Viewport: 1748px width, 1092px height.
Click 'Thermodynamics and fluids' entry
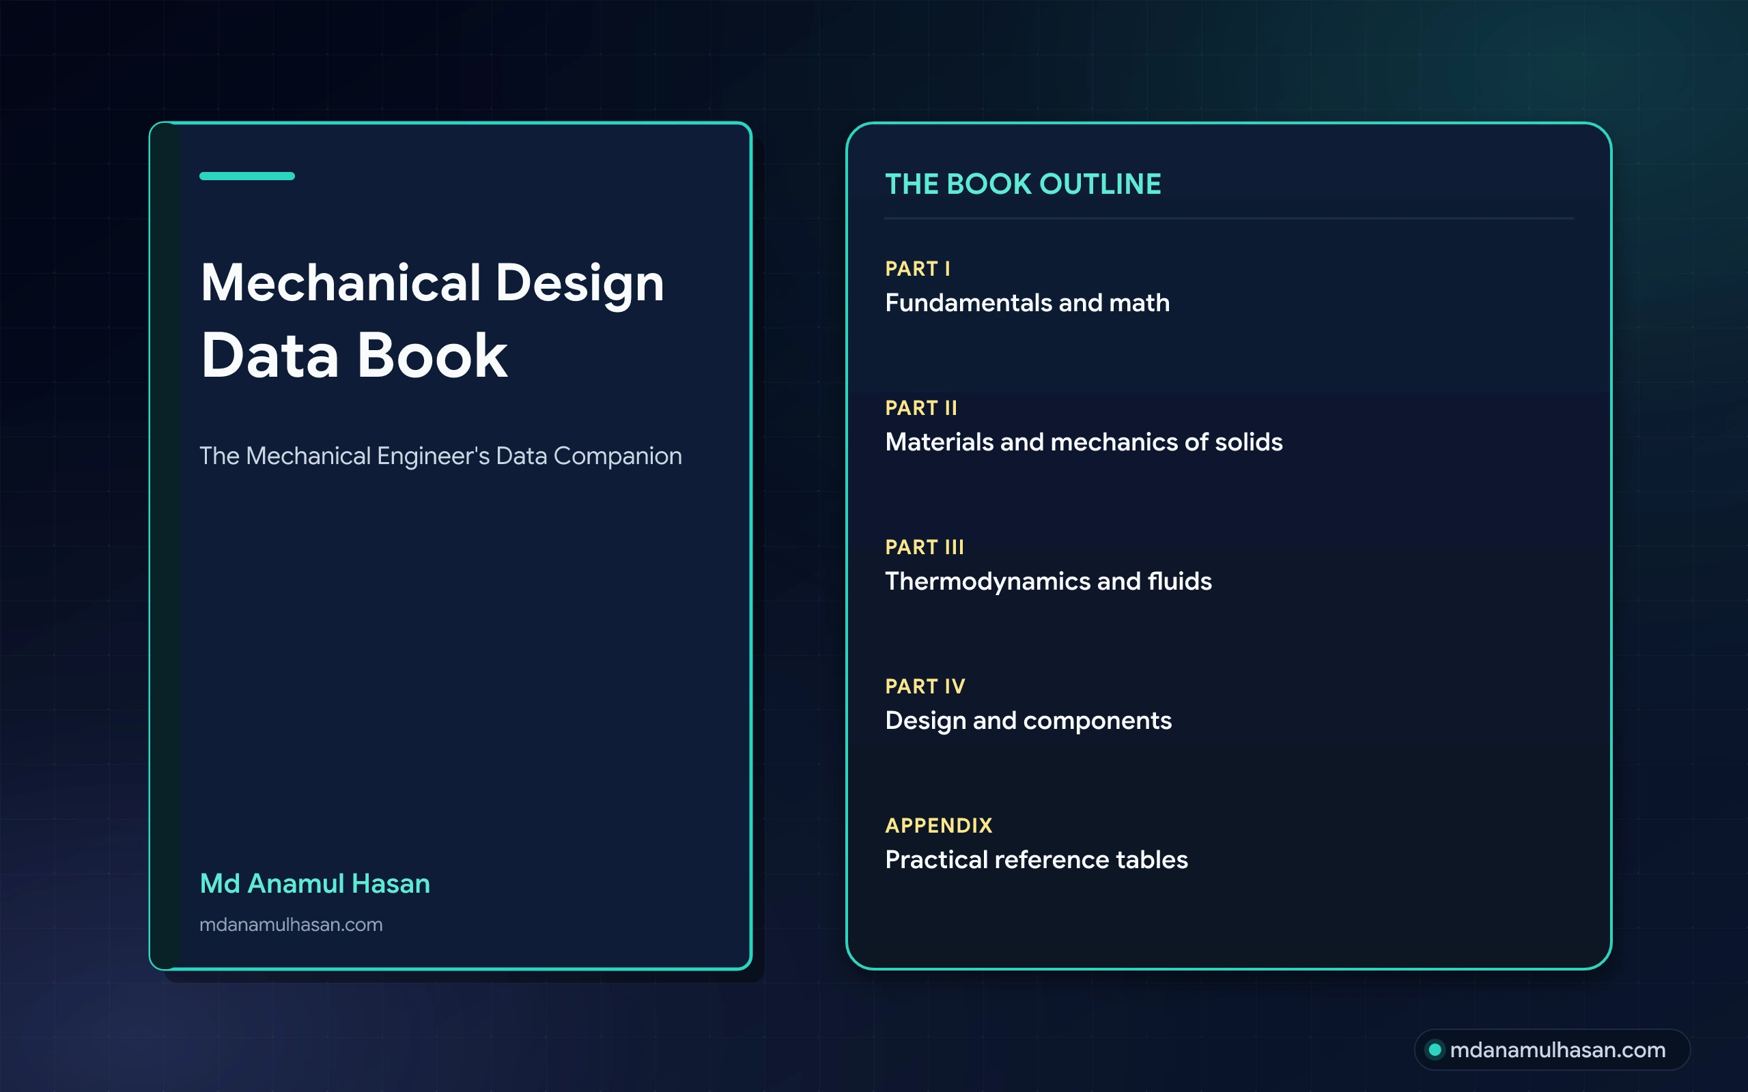tap(1048, 581)
